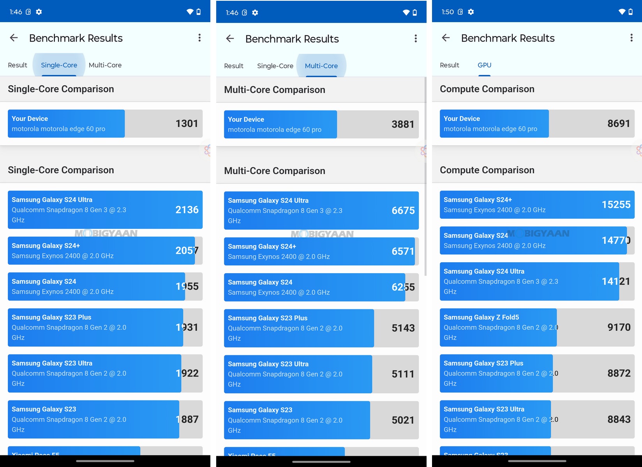
Task: Open Galaxy S23 row scoring 5021
Action: coord(321,420)
